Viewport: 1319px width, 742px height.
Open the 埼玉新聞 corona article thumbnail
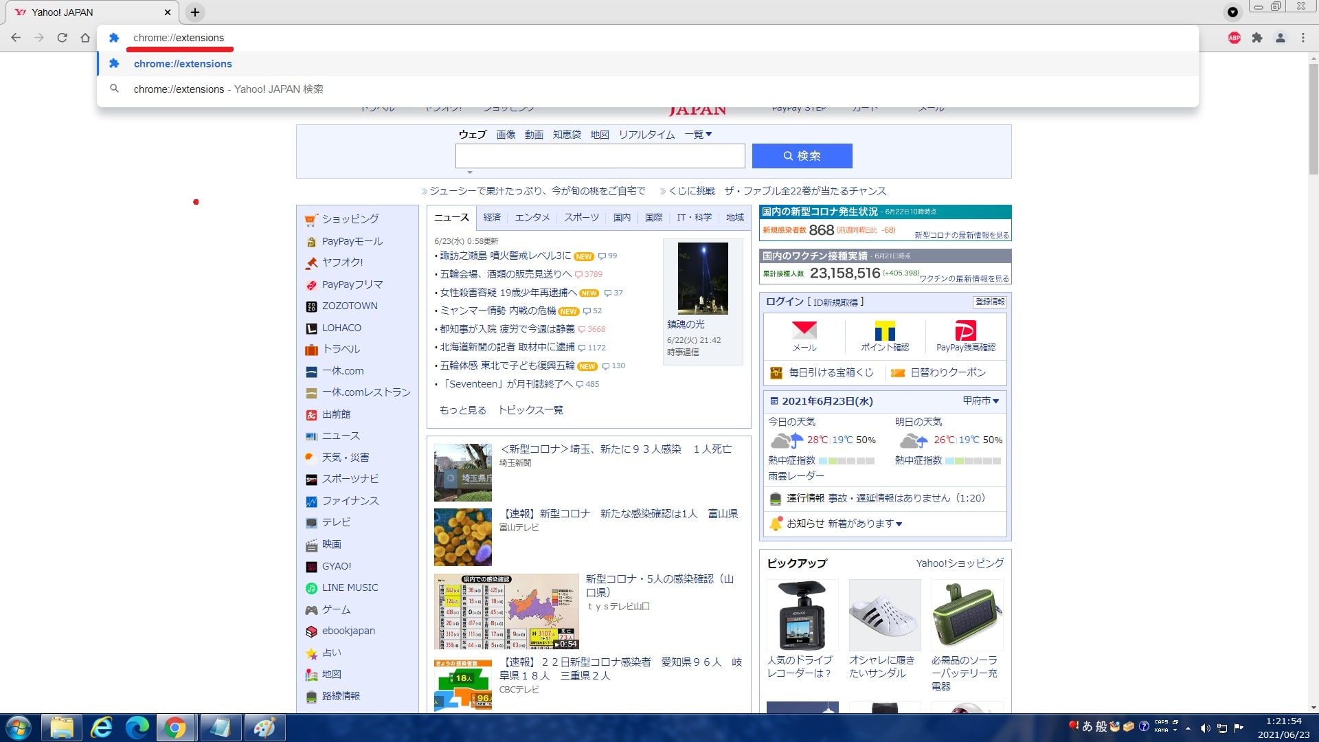pos(463,473)
